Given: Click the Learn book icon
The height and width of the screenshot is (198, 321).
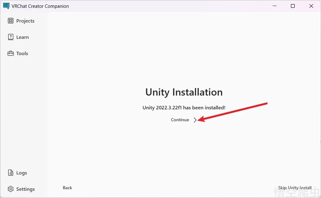Looking at the screenshot, I should 11,37.
